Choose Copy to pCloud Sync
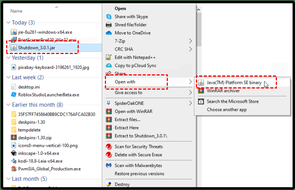The height and width of the screenshot is (190, 295). tap(136, 66)
